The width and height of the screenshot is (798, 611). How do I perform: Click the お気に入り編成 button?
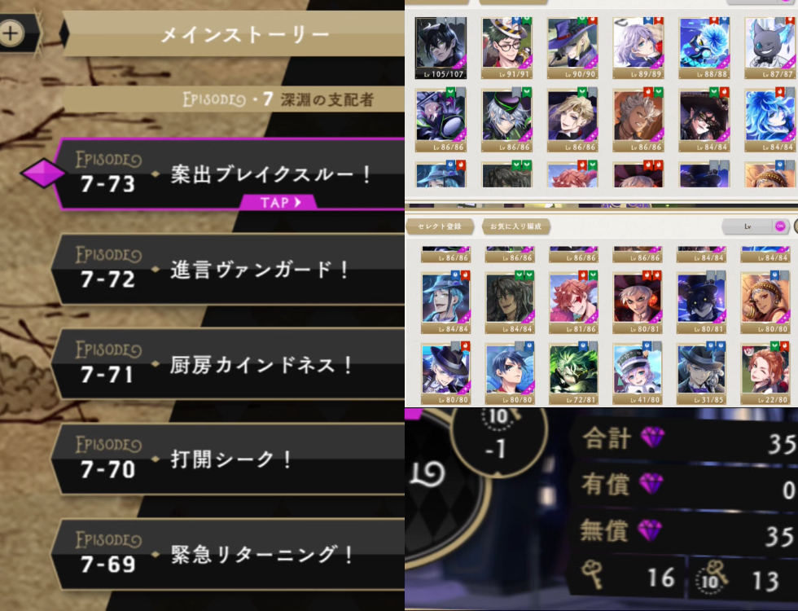pyautogui.click(x=515, y=226)
